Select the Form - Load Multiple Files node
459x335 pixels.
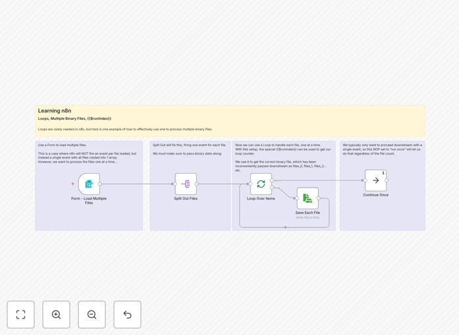(x=89, y=184)
